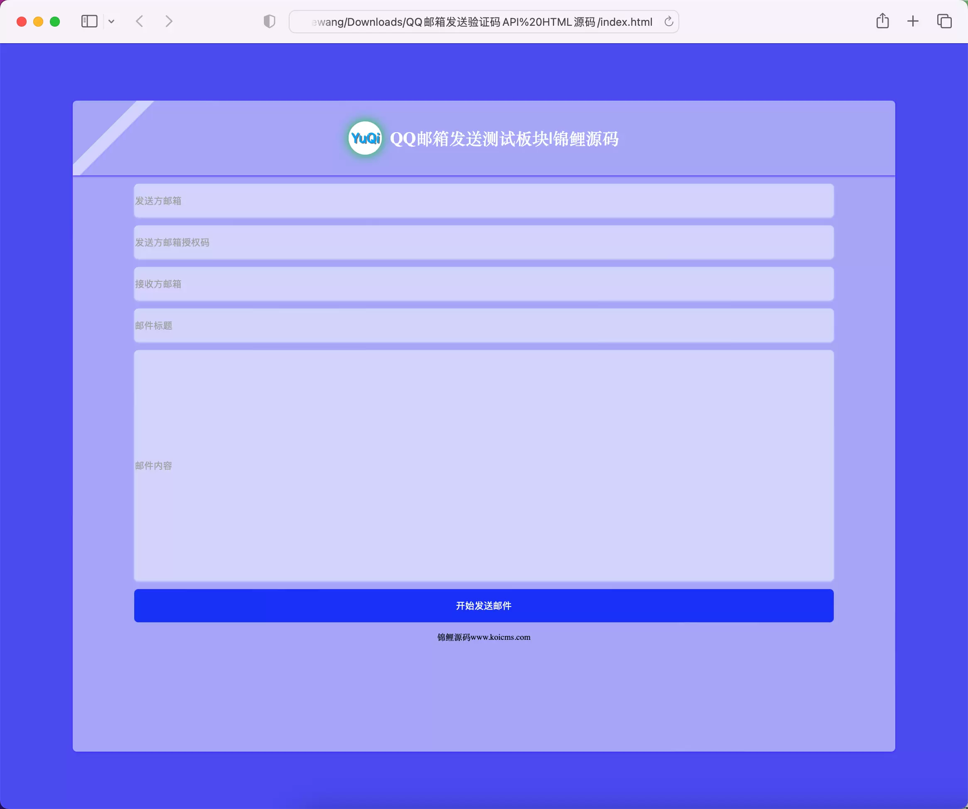Minimize the window with the yellow button
Screen dimensions: 968x809
(38, 22)
